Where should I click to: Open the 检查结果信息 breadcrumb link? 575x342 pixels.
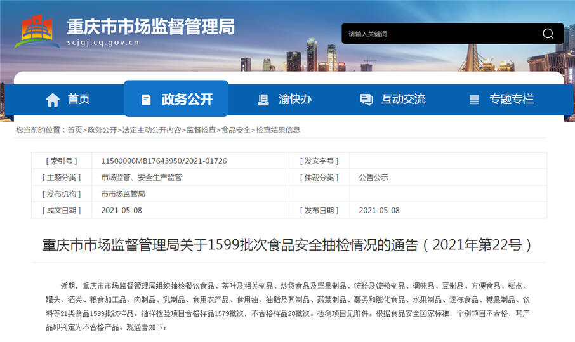point(278,130)
